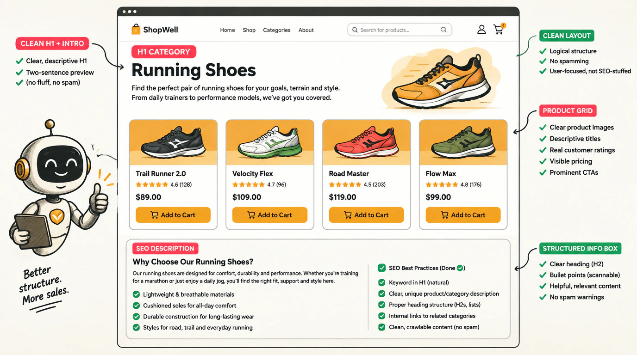Open the Velocity Flex product image

click(270, 142)
